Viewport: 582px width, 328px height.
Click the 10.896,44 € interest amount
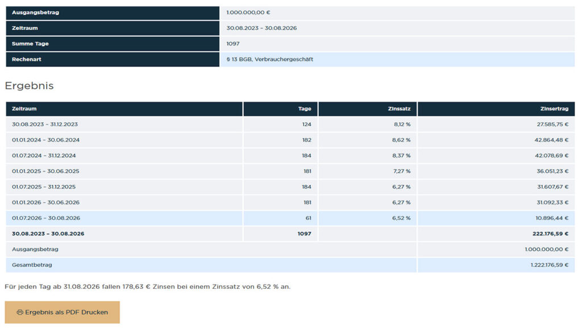552,218
